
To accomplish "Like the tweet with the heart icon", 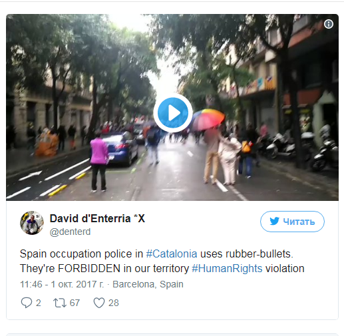I will pos(99,303).
